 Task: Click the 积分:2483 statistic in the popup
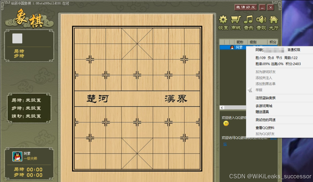coord(293,64)
